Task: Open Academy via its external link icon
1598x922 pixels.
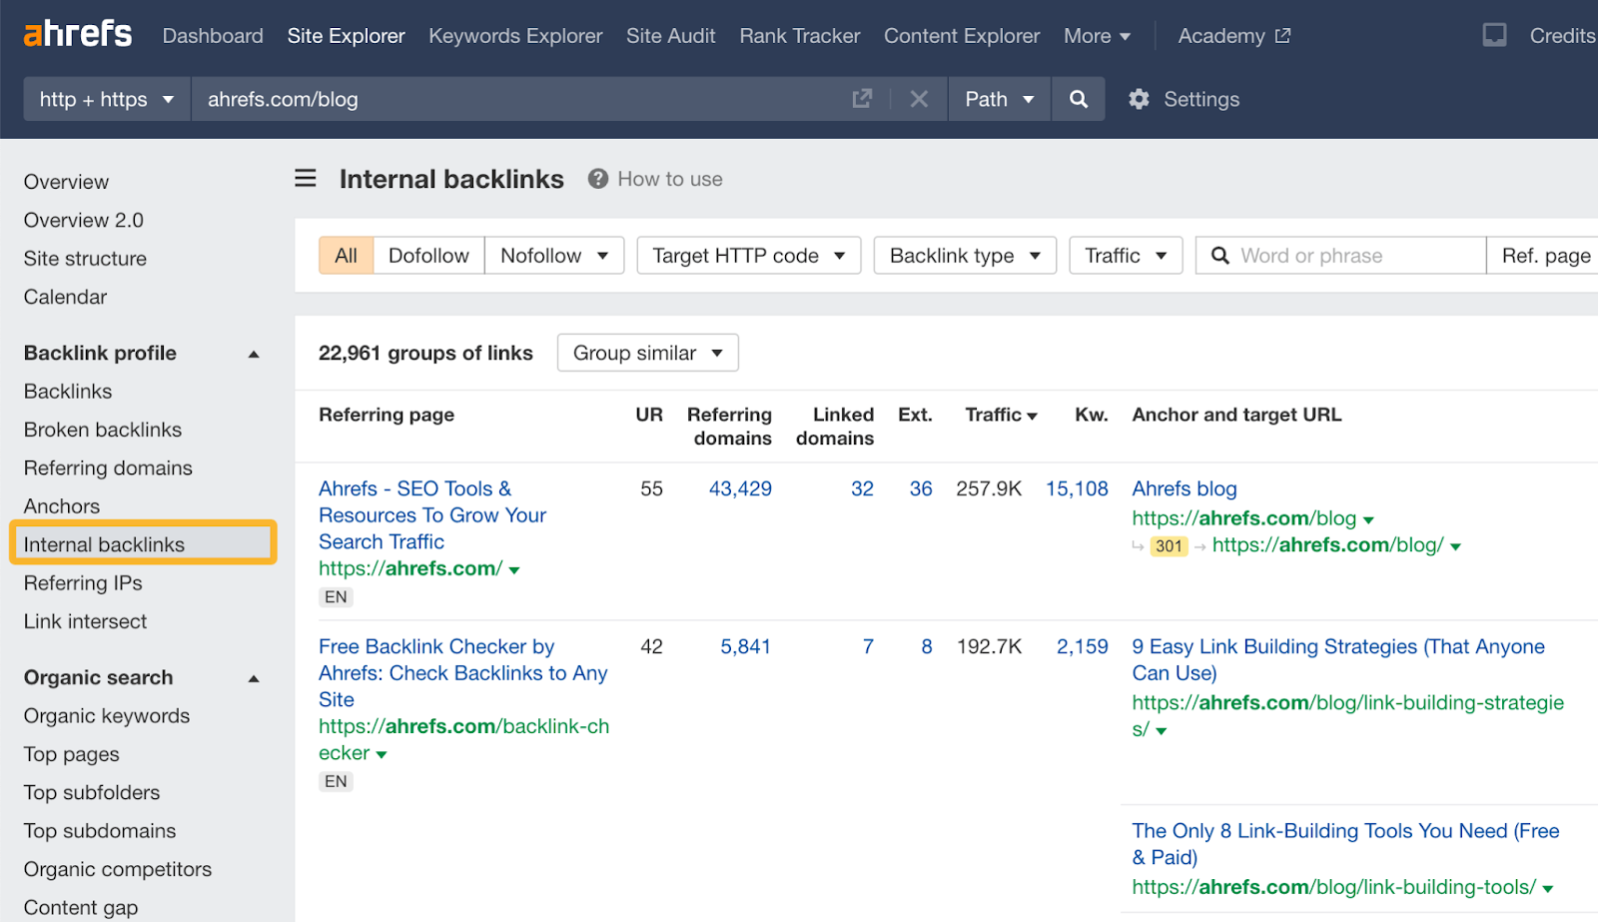Action: (x=1283, y=34)
